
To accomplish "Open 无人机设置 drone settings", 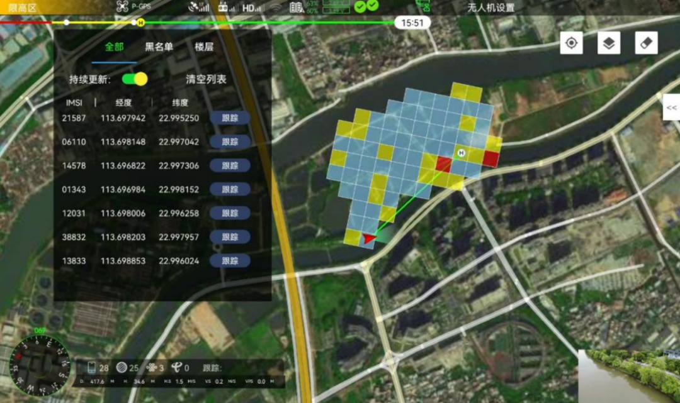I will (x=490, y=8).
